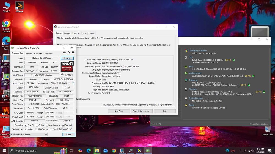Image resolution: width=275 pixels, height=154 pixels.
Task: Click the Driver Version value in GPU-Z
Action: point(49,104)
